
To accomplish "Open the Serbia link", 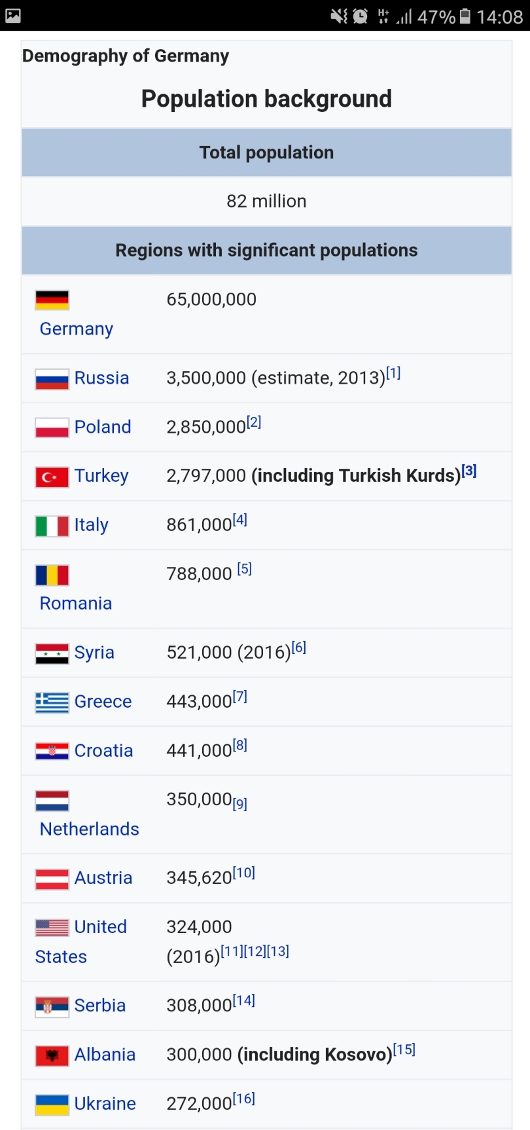I will point(100,1005).
